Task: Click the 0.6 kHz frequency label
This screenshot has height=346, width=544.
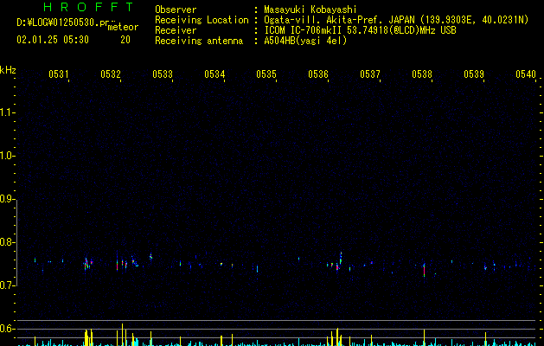Action: click(x=7, y=329)
